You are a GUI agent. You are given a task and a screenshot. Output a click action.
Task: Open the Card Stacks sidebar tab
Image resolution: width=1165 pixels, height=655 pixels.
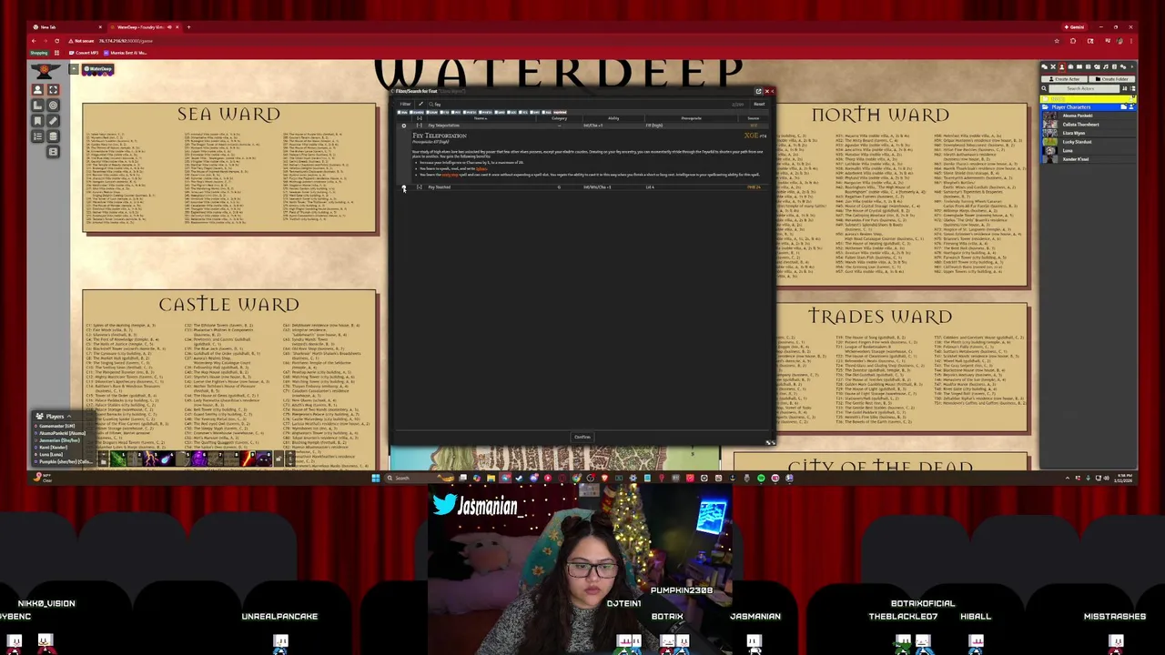pyautogui.click(x=1097, y=67)
